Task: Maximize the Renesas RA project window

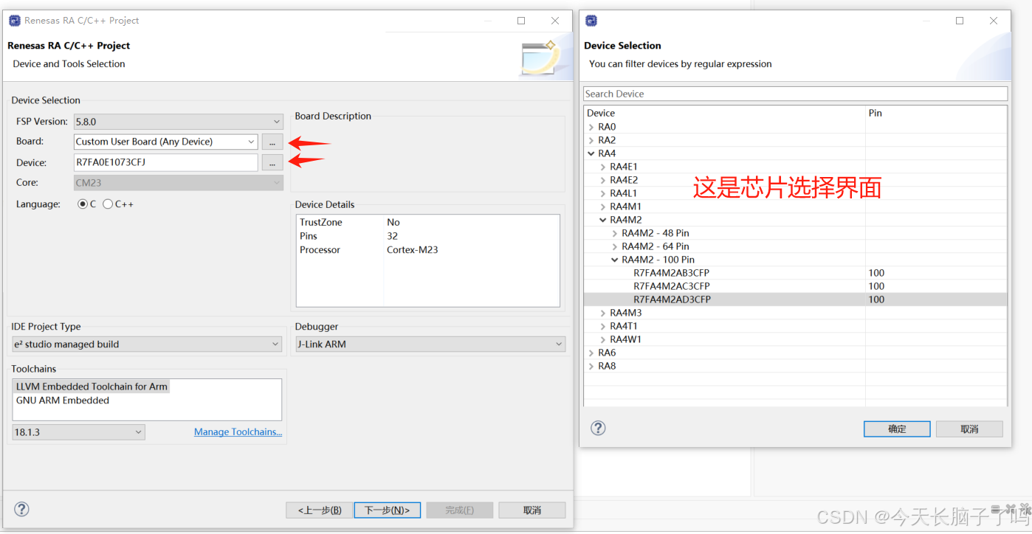Action: click(521, 21)
